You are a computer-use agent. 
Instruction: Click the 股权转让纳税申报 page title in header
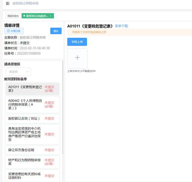tap(25, 4)
